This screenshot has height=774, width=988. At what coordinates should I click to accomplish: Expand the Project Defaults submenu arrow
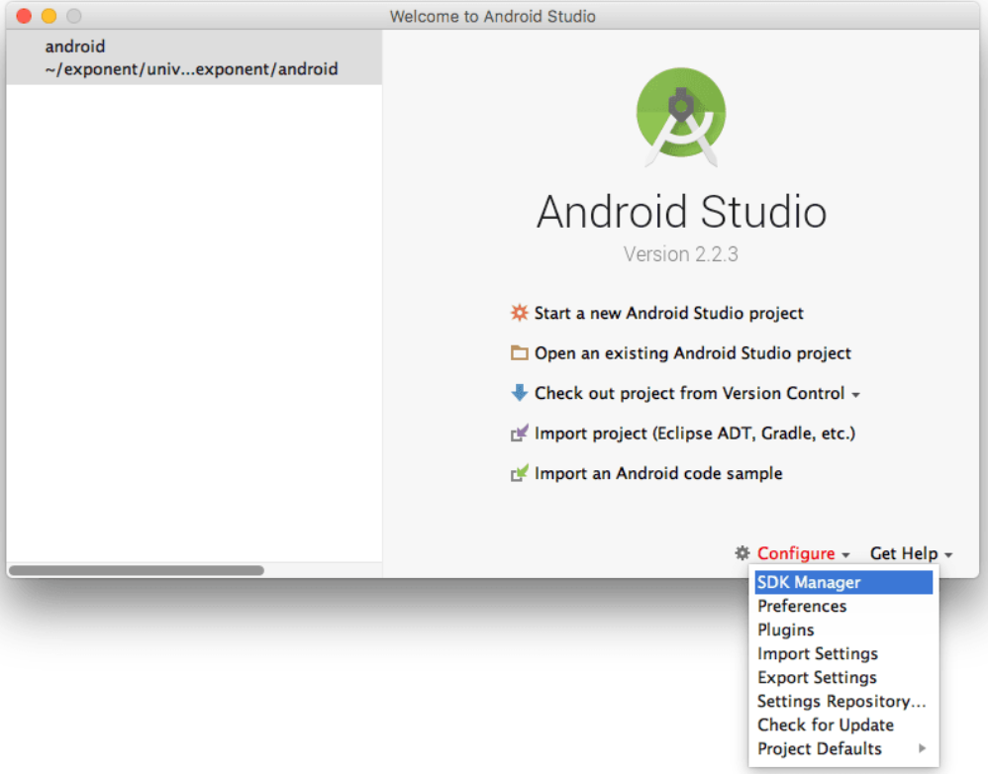(x=922, y=748)
